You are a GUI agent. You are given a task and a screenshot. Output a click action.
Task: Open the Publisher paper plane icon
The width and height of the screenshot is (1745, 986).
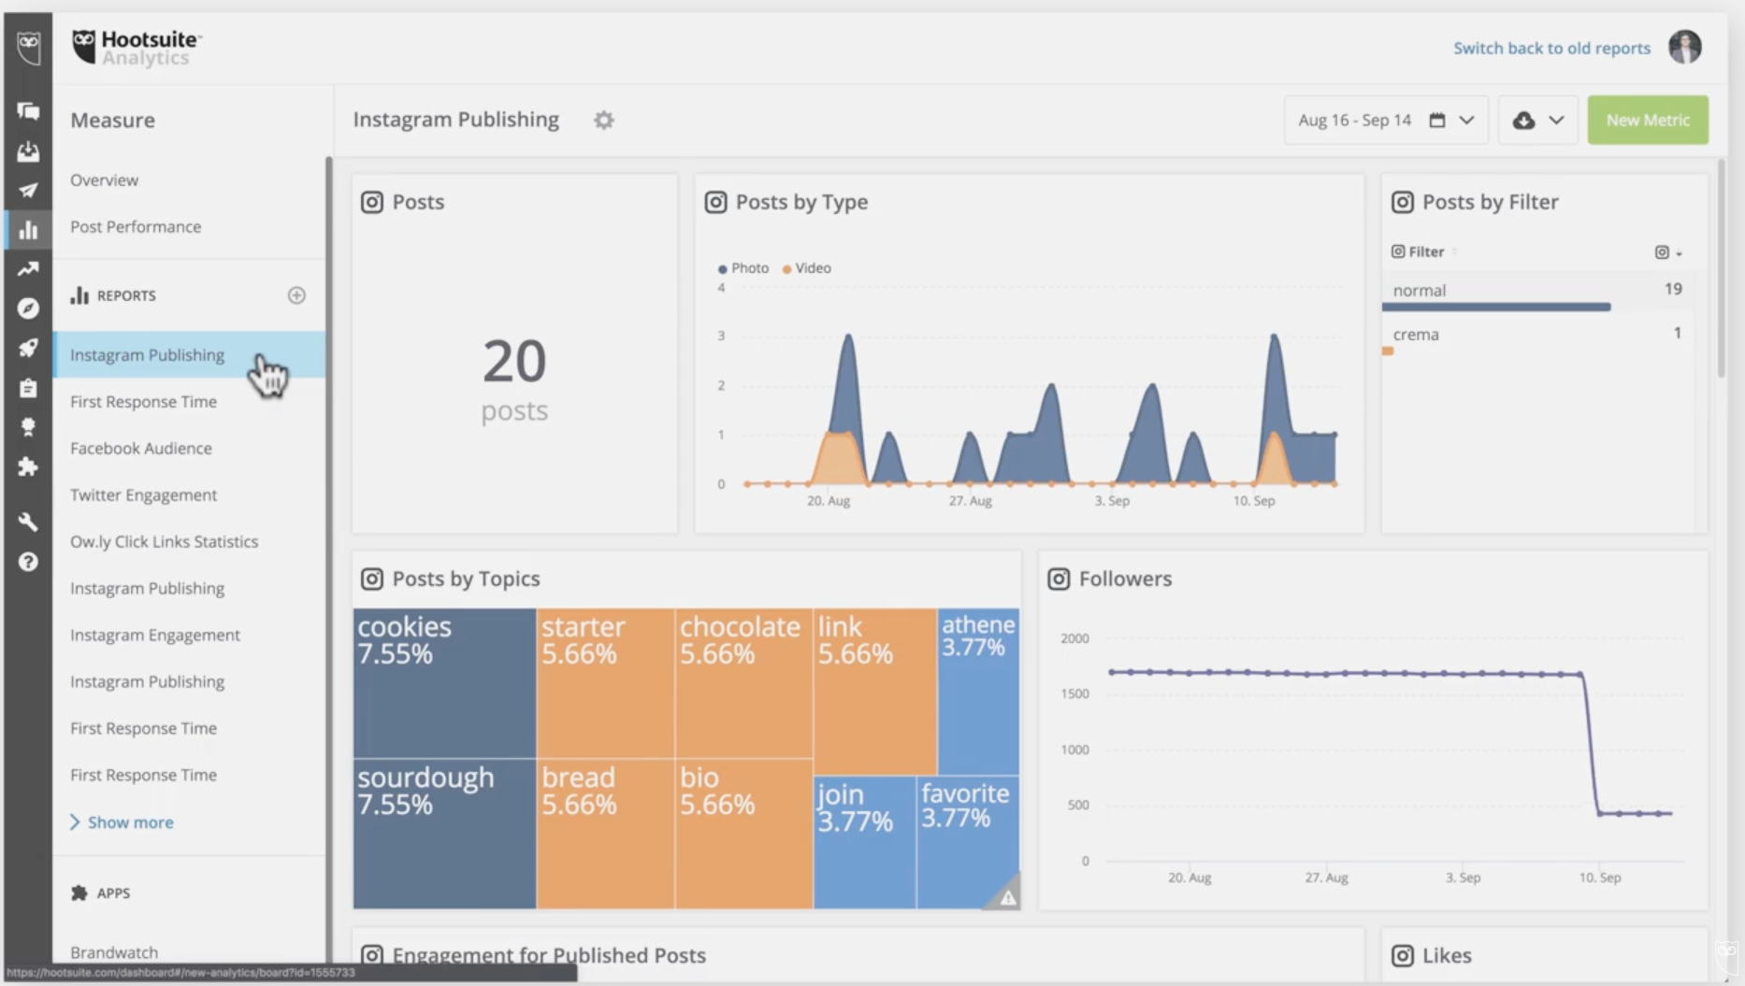(28, 191)
